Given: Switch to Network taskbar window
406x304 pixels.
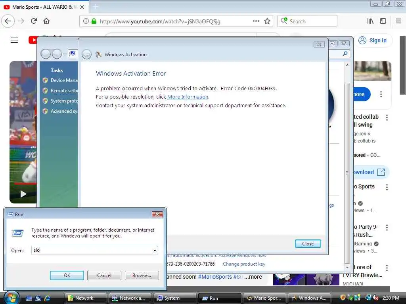Looking at the screenshot, I should pyautogui.click(x=85, y=298).
